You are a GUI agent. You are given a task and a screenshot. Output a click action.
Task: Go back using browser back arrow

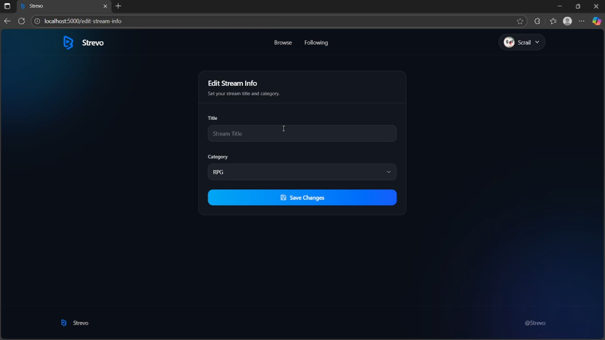(x=7, y=21)
